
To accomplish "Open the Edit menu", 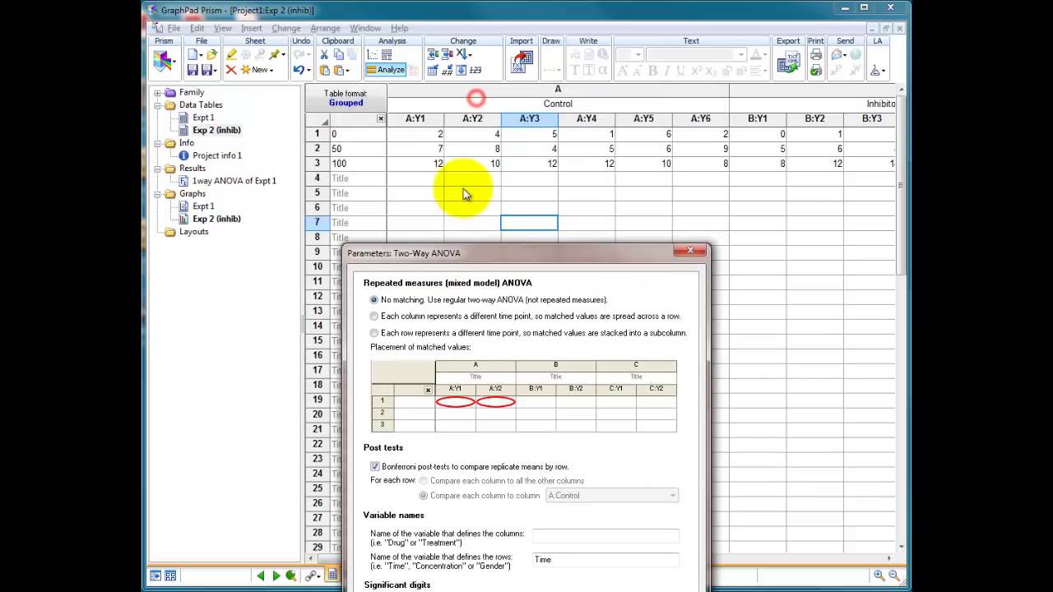I will 197,28.
